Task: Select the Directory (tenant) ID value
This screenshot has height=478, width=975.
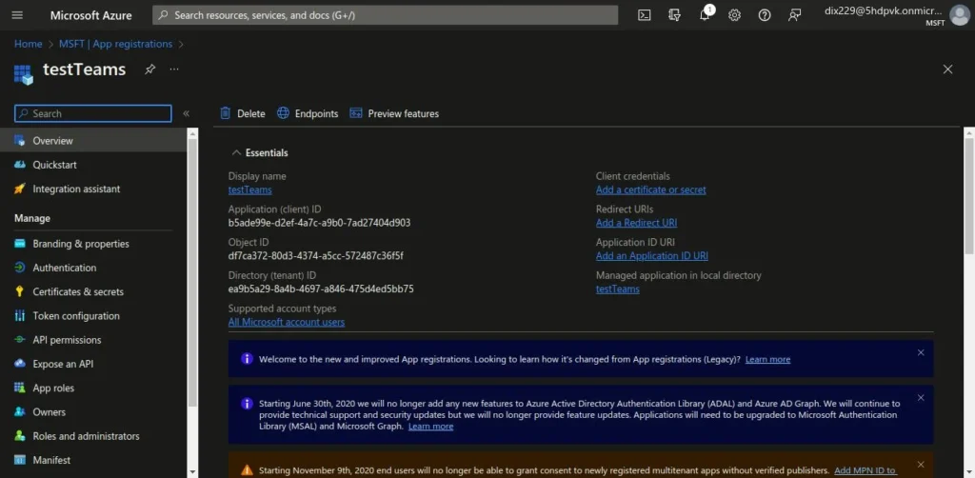Action: pos(321,289)
